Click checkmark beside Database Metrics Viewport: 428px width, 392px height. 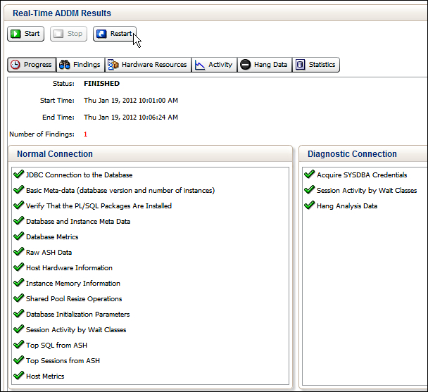(18, 236)
